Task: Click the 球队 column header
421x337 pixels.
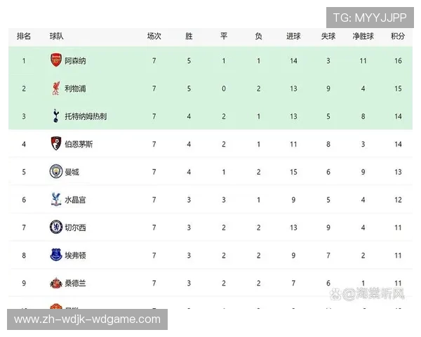Action: tap(57, 36)
